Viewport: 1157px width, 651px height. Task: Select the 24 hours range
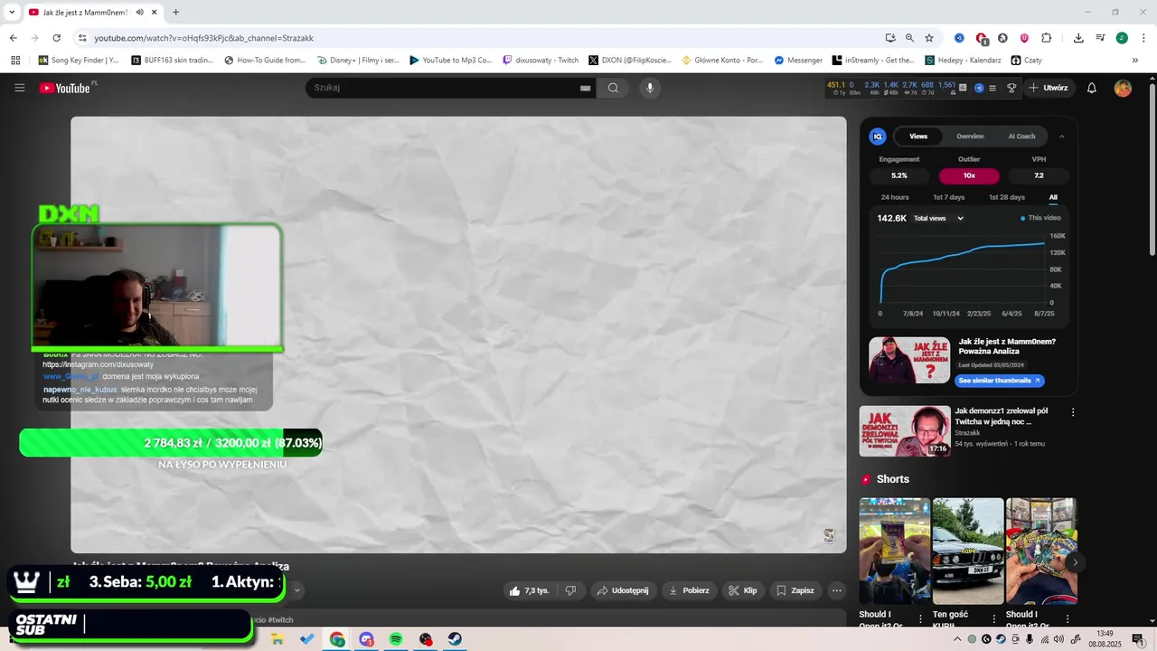[x=895, y=197]
